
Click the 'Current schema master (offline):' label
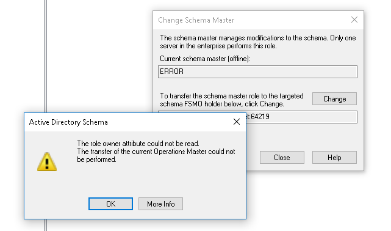pyautogui.click(x=205, y=59)
